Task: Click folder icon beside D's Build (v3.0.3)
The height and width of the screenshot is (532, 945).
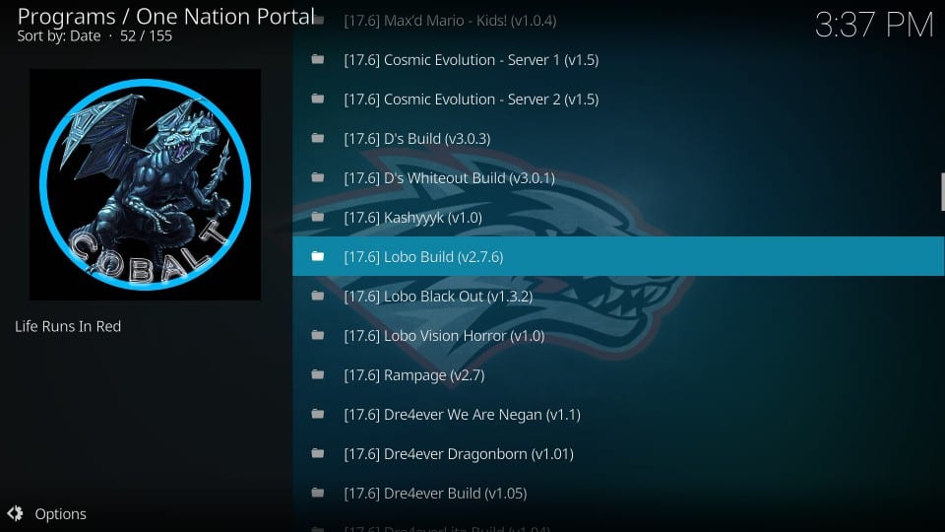Action: point(318,138)
